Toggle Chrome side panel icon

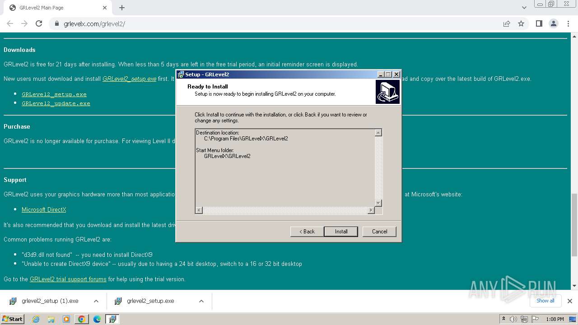point(539,23)
